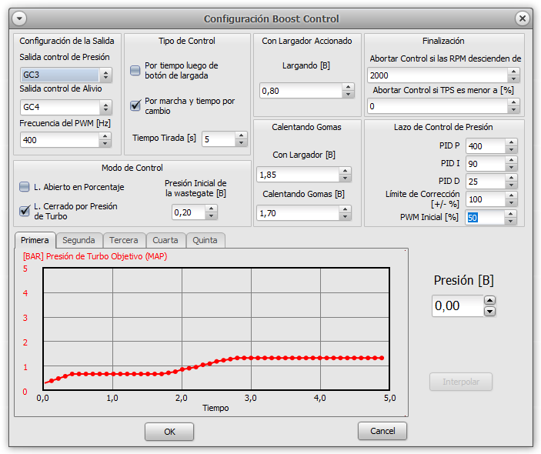Screen dimensions: 541x454
Task: Increase Presión [B] with the up button
Action: pos(489,300)
